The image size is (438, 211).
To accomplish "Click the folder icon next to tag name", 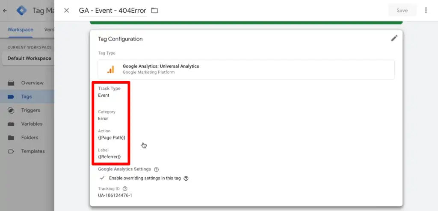I will tap(154, 10).
